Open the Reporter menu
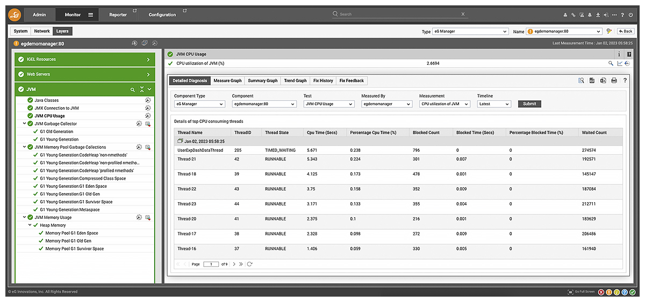The image size is (645, 302). (x=118, y=15)
